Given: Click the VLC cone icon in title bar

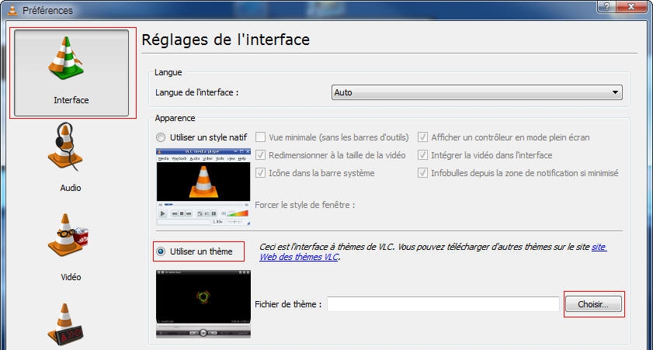Looking at the screenshot, I should click(x=12, y=10).
